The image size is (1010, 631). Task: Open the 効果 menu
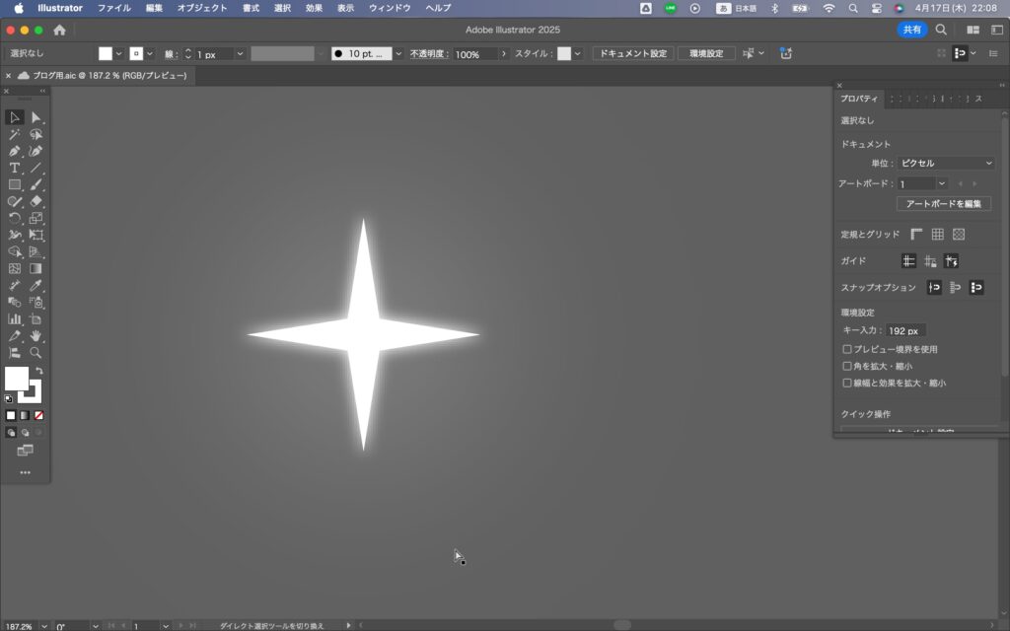click(314, 8)
